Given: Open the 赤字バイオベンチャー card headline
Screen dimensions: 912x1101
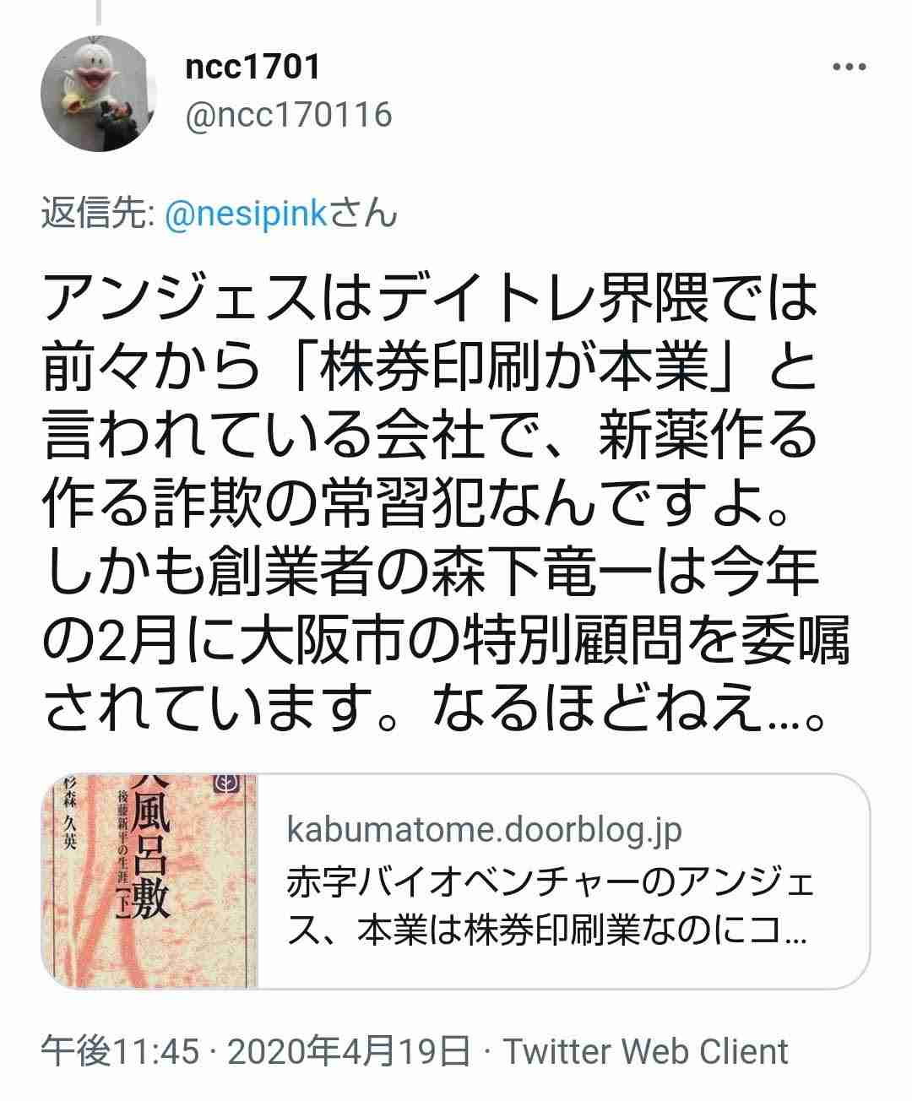Looking at the screenshot, I should tap(551, 884).
